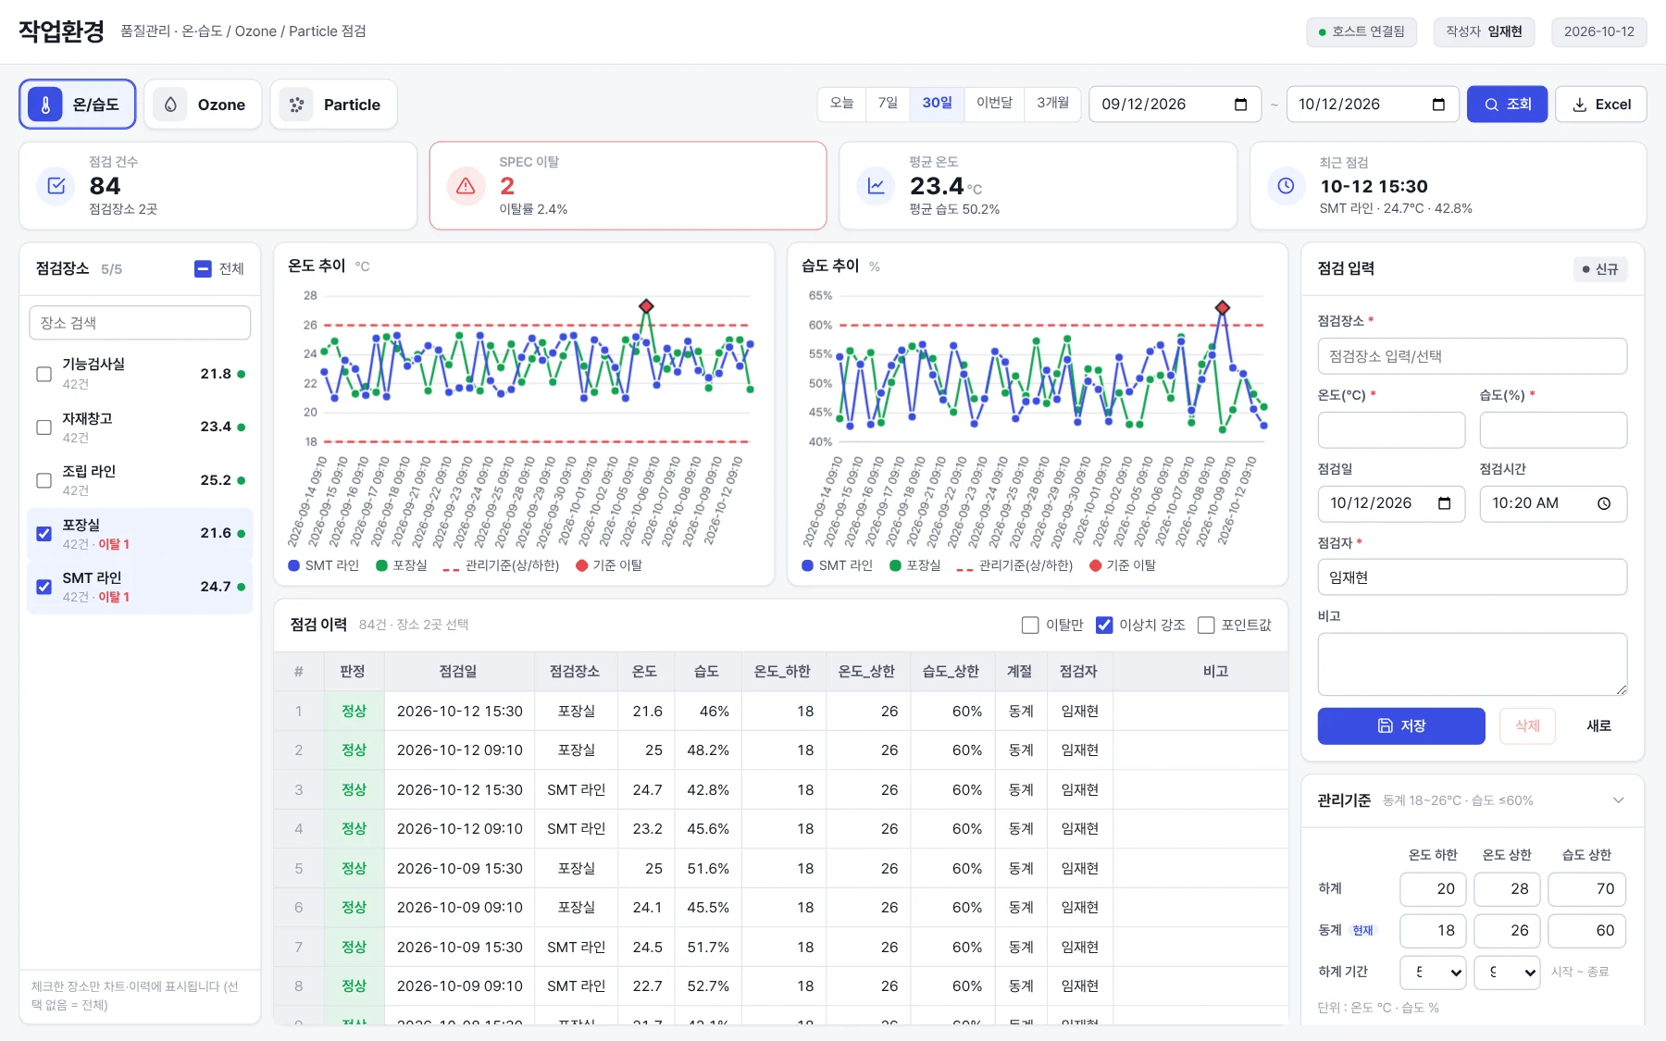Image resolution: width=1666 pixels, height=1041 pixels.
Task: Click the 평균 온도 chart icon
Action: coord(877,185)
